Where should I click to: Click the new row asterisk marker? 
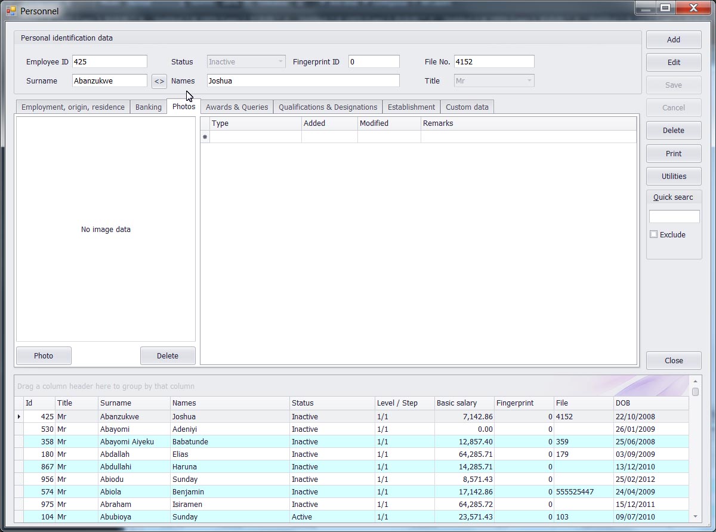pyautogui.click(x=205, y=137)
